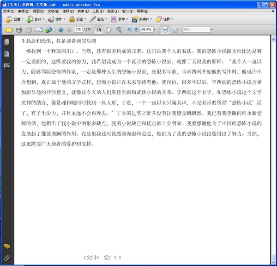Click the zoom in plus button
Image resolution: width=277 pixels, height=266 pixels.
(x=136, y=29)
